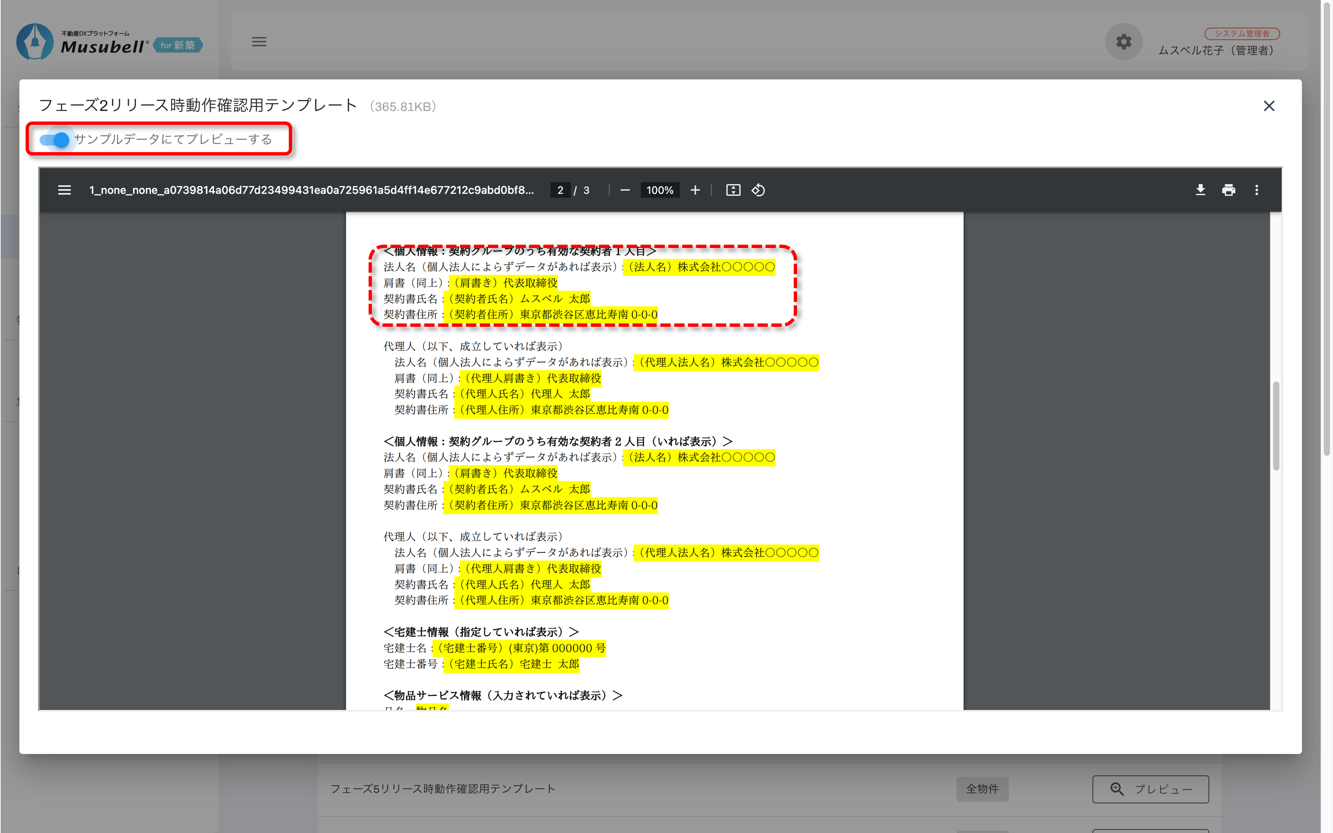The height and width of the screenshot is (833, 1333).
Task: Zoom out using the minus icon
Action: click(625, 190)
